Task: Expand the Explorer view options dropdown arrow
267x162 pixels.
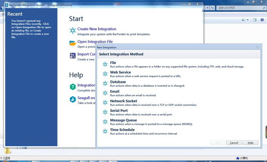Action: [247, 20]
